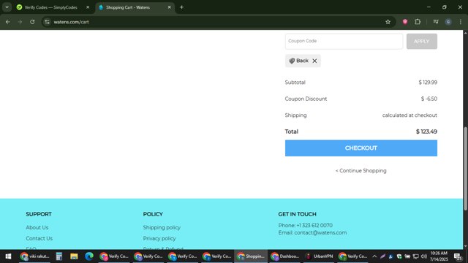Click the SUPPORT footer heading
The image size is (468, 263).
click(39, 214)
